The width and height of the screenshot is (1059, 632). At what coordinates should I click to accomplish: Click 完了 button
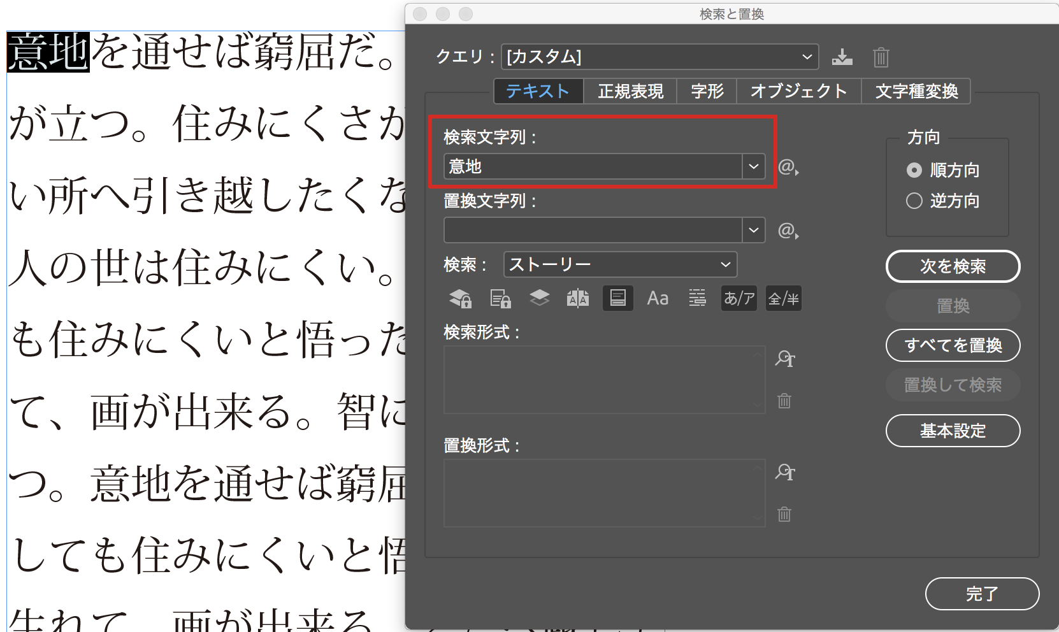click(982, 594)
